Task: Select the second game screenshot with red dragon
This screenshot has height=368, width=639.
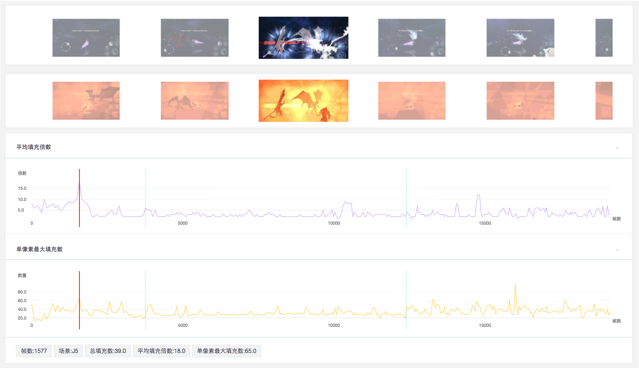Action: coord(194,38)
